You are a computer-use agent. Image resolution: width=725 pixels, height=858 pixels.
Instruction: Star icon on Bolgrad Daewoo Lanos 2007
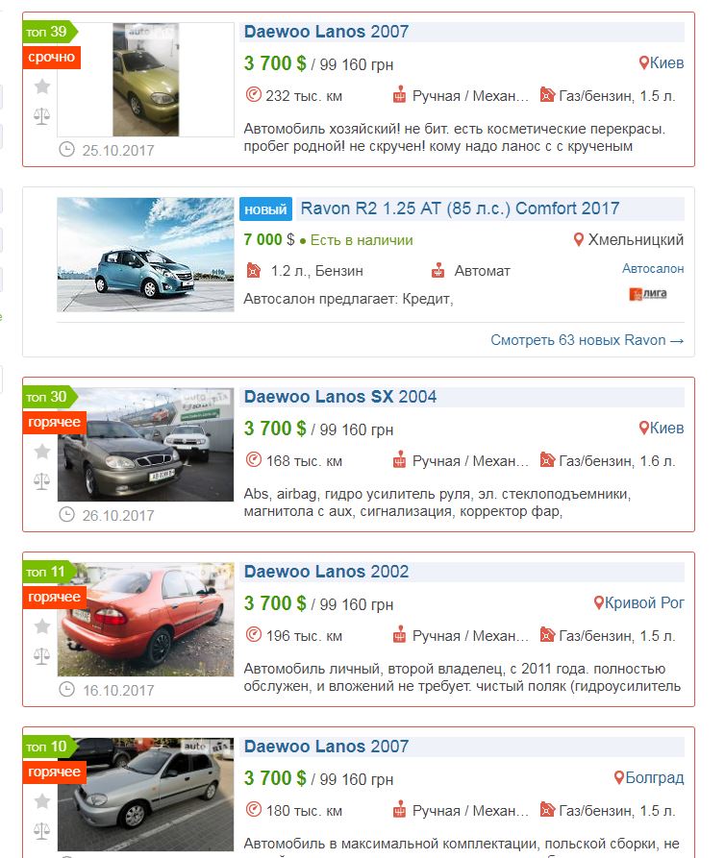(42, 801)
